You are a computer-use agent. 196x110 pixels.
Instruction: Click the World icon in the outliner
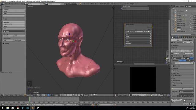pyautogui.click(x=175, y=13)
